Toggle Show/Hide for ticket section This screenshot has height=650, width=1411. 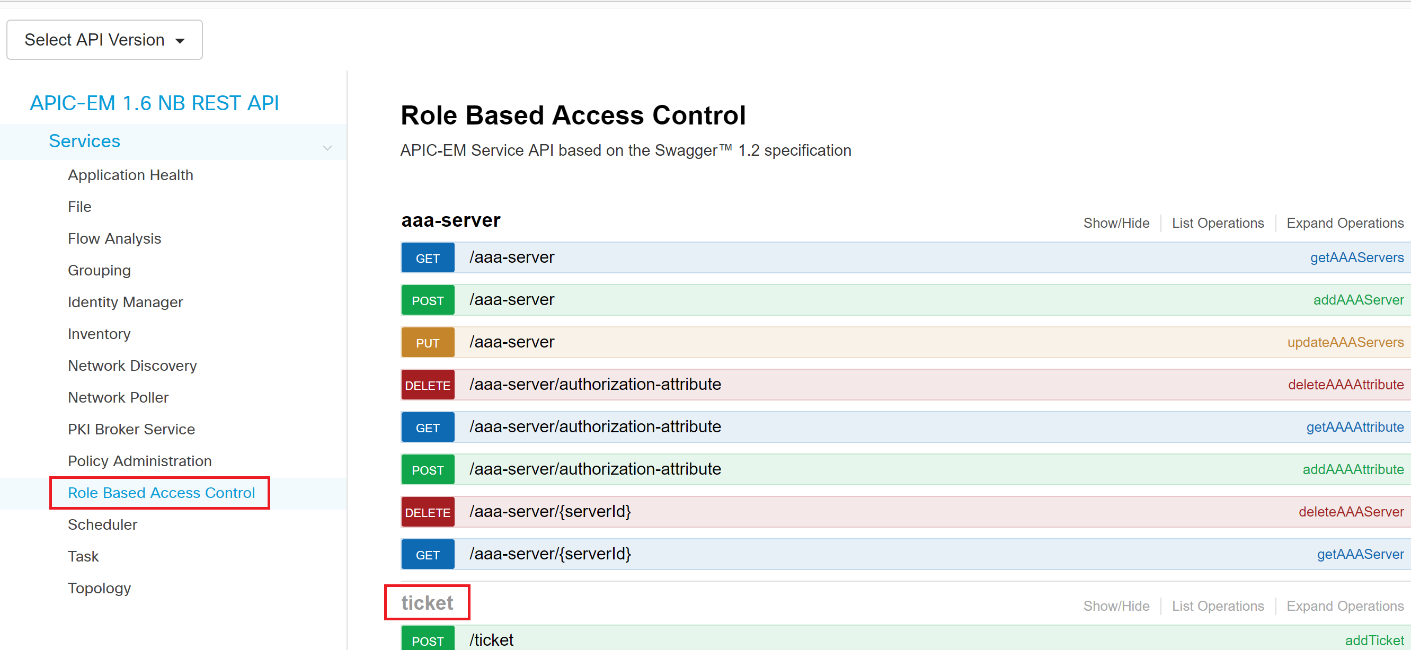(x=1116, y=606)
